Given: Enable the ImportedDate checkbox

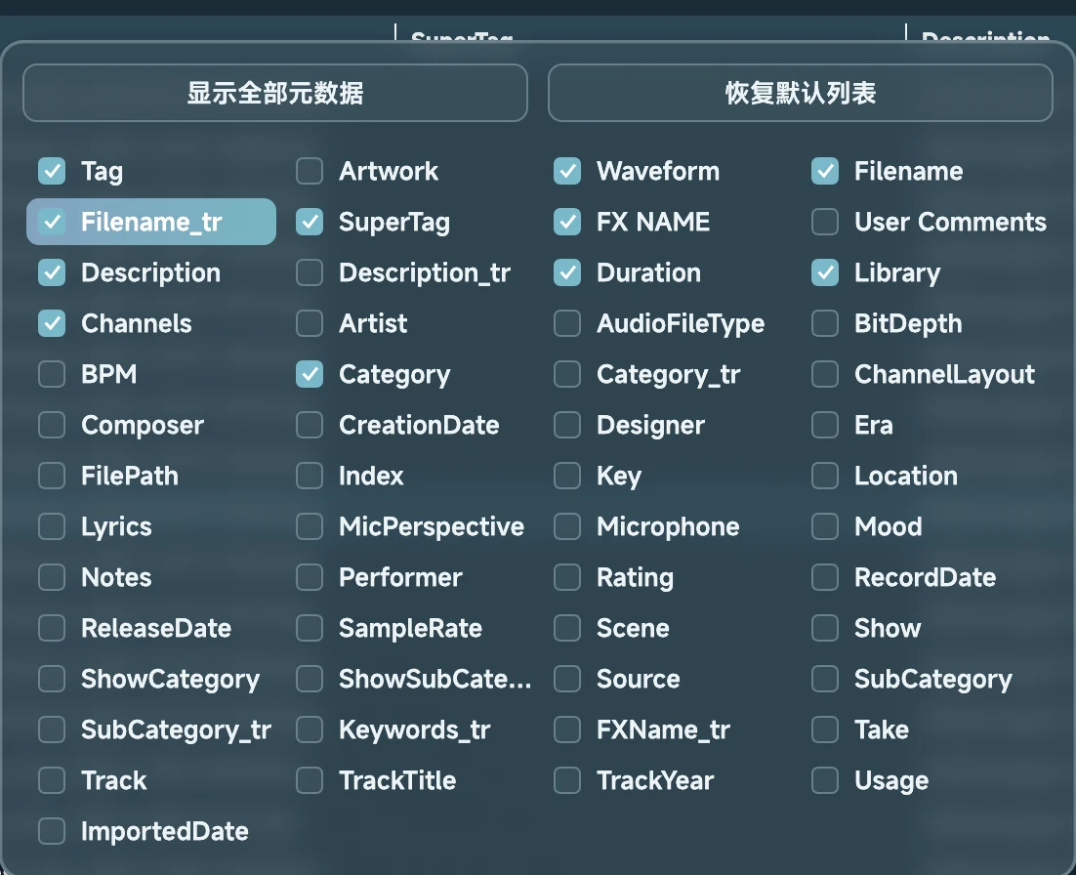Looking at the screenshot, I should (x=52, y=831).
